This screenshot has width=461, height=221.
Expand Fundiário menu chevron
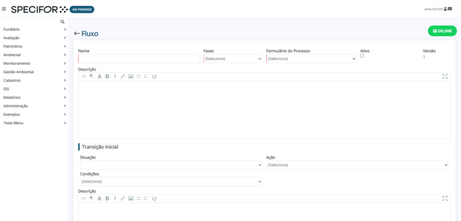tap(65, 29)
